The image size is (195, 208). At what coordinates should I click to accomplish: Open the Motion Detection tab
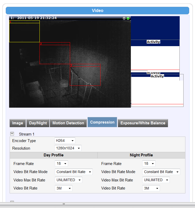[68, 123]
